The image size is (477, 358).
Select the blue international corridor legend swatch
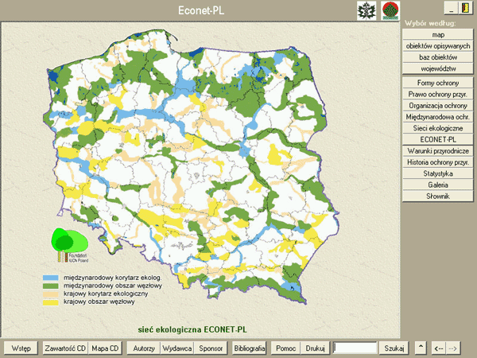pyautogui.click(x=50, y=278)
